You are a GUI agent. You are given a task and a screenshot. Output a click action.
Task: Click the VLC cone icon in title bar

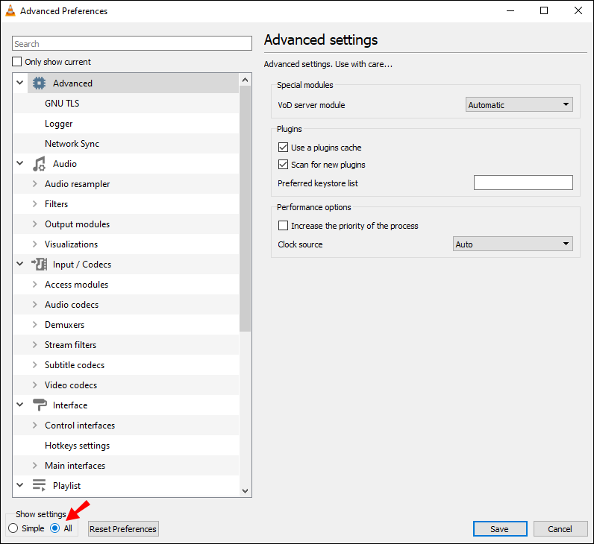[10, 11]
